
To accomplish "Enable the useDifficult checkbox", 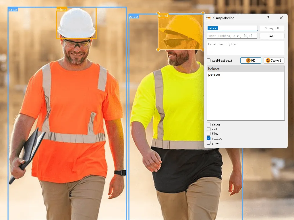I will (x=209, y=60).
